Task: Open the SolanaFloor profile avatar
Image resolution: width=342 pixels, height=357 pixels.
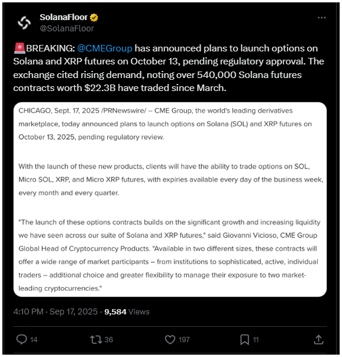Action: tap(24, 22)
